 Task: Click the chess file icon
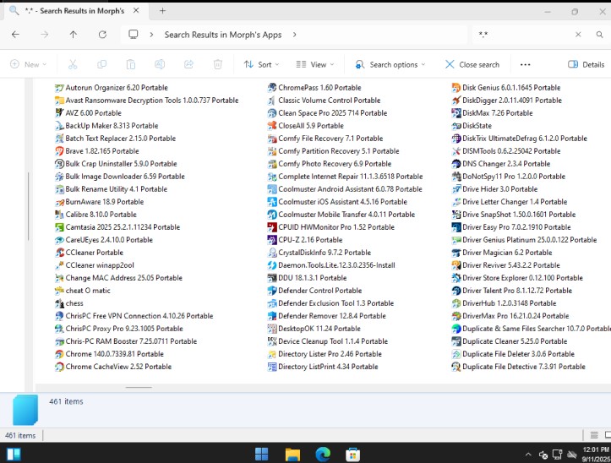point(59,303)
